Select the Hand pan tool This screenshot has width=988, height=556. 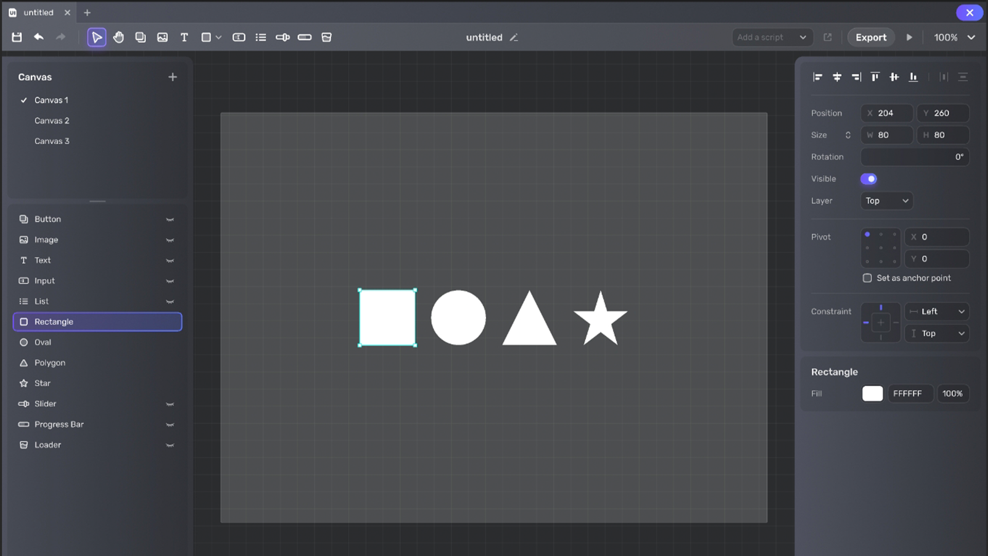click(119, 37)
